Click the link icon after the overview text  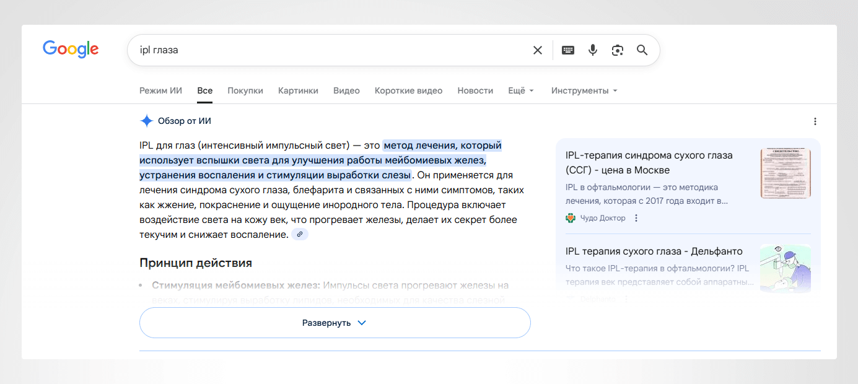click(300, 233)
